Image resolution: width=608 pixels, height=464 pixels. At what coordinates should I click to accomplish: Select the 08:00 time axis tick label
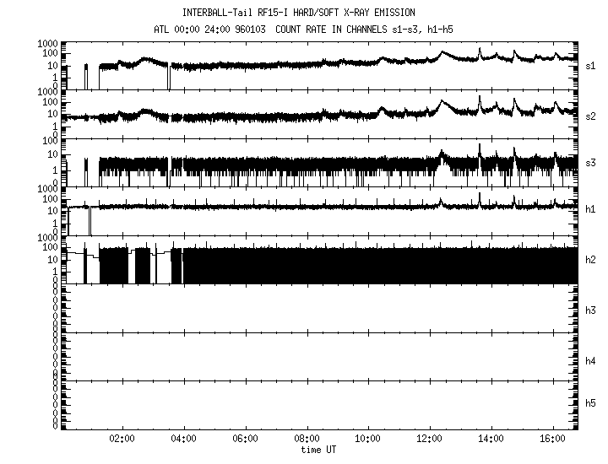coord(307,439)
